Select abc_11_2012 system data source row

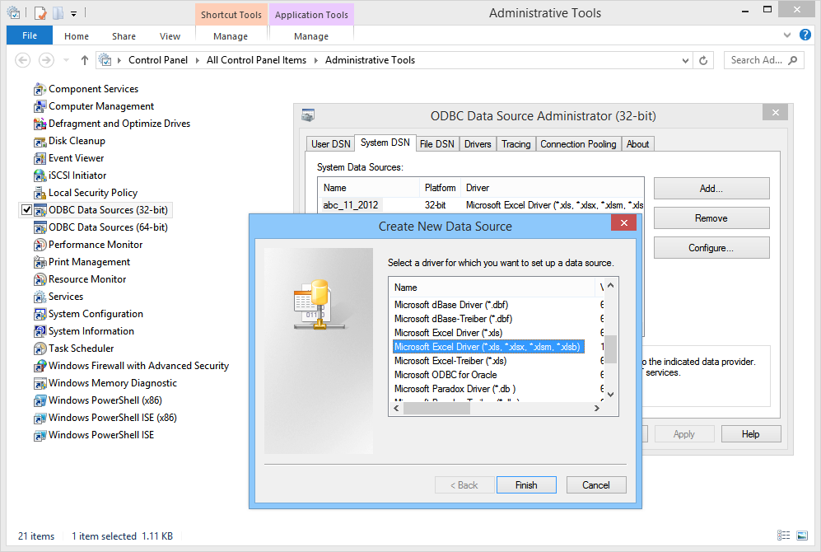tap(480, 205)
